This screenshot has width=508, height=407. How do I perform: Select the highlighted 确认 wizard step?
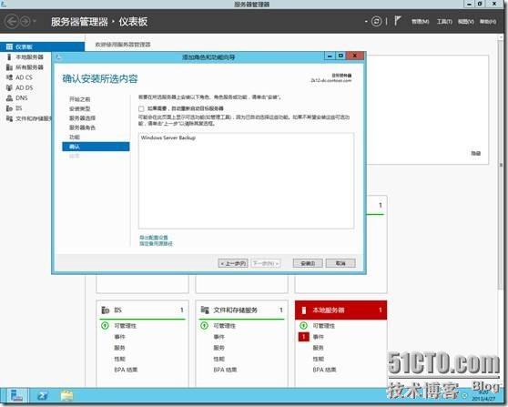click(x=96, y=147)
